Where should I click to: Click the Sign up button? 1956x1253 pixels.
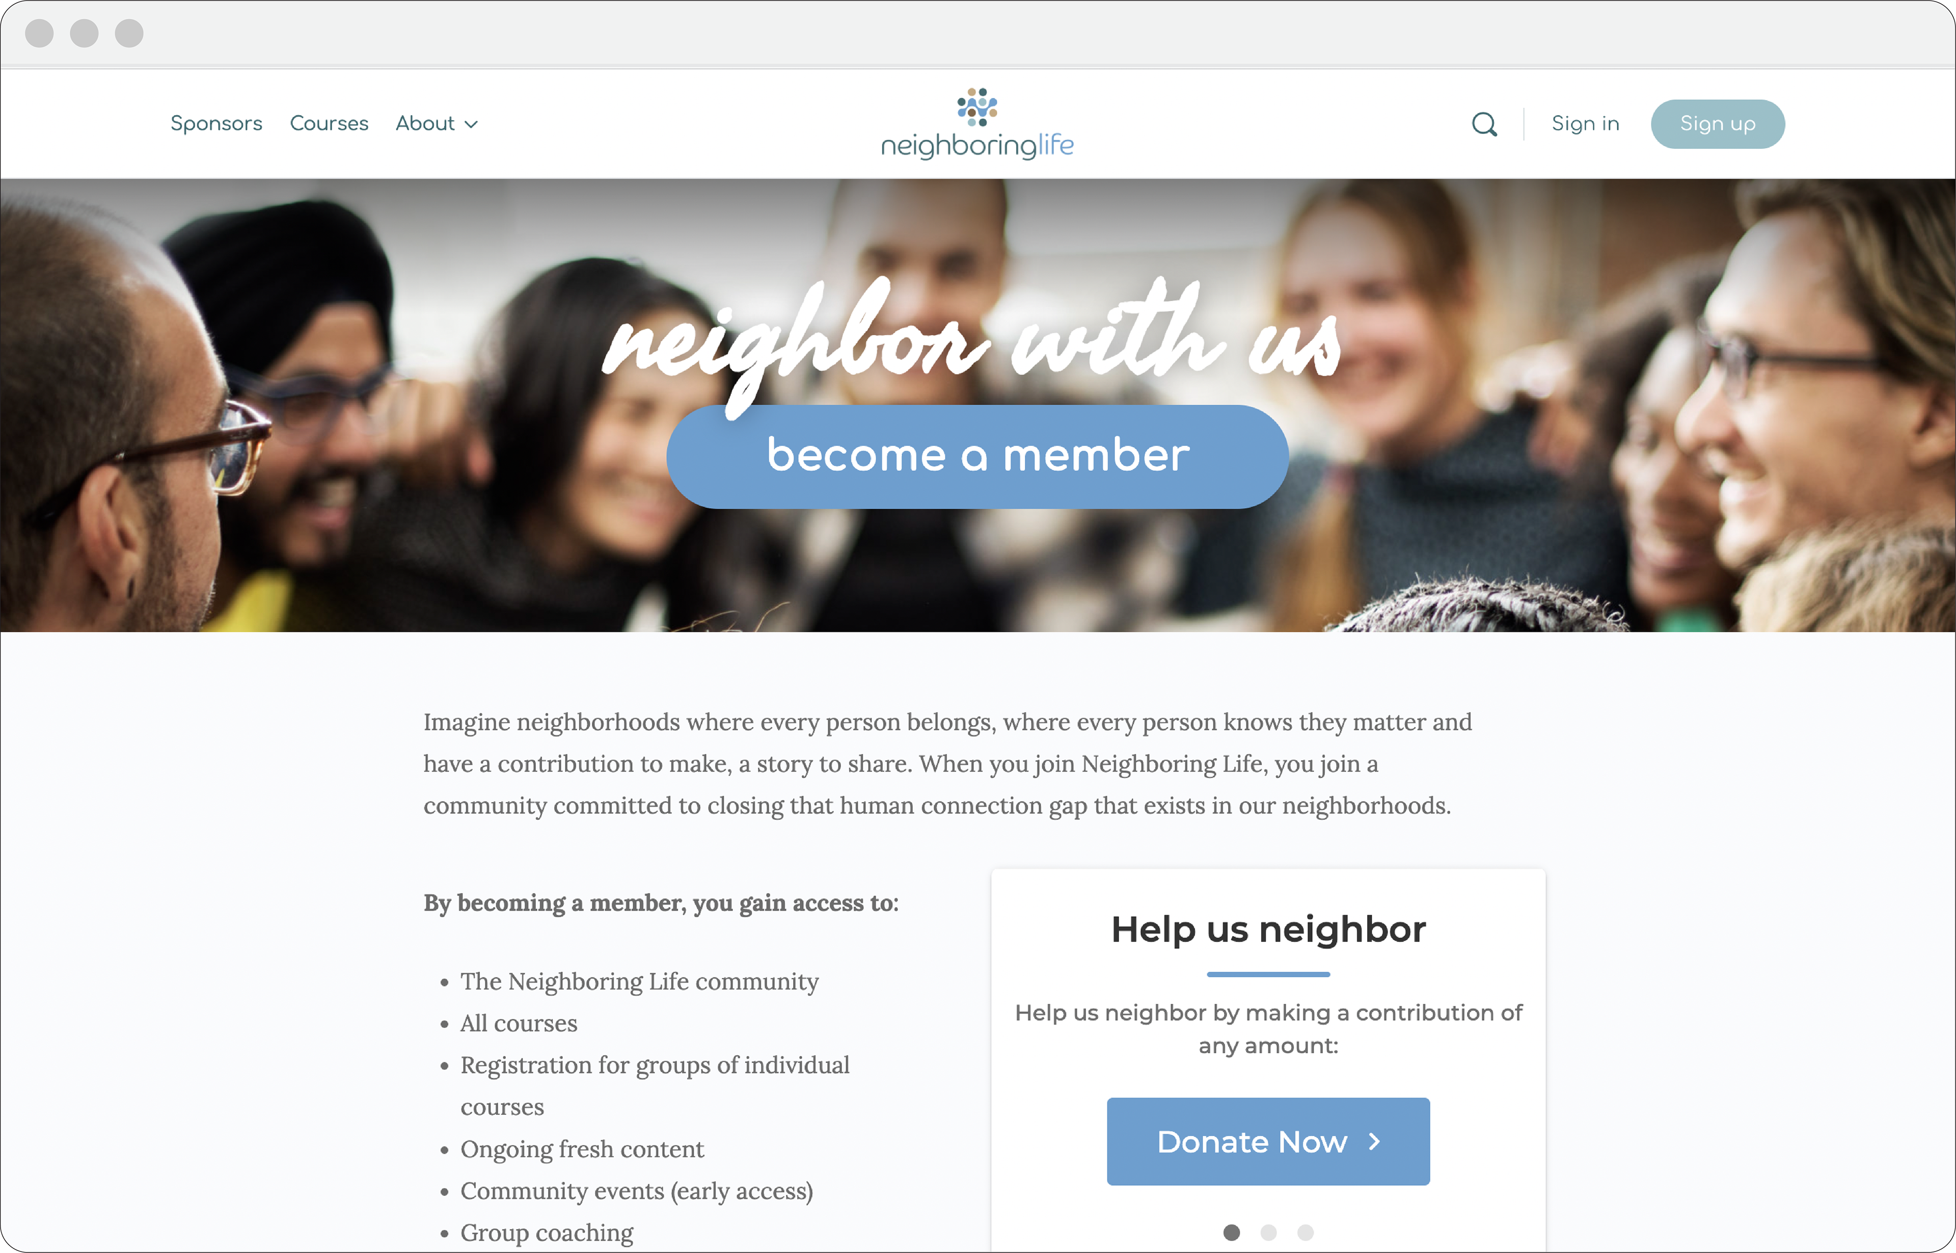click(x=1718, y=124)
